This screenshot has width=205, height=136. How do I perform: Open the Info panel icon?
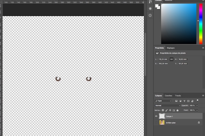(150, 15)
